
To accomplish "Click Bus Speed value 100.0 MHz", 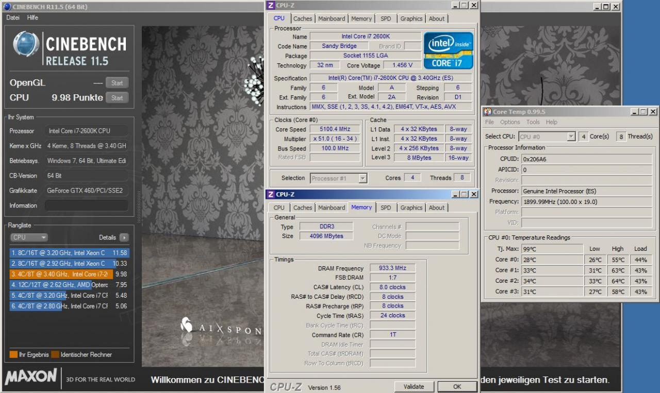I will tap(334, 148).
